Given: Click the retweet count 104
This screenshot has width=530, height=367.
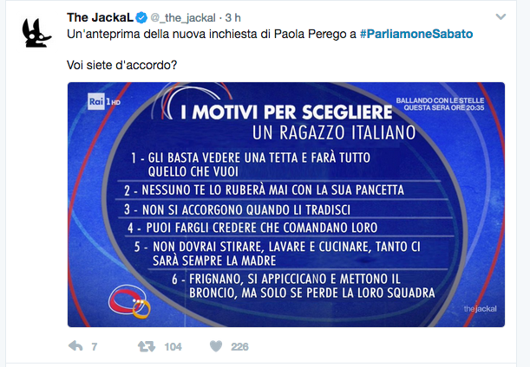Looking at the screenshot, I should tap(173, 346).
